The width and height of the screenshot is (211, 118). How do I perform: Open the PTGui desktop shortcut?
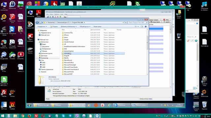[x=4, y=68]
